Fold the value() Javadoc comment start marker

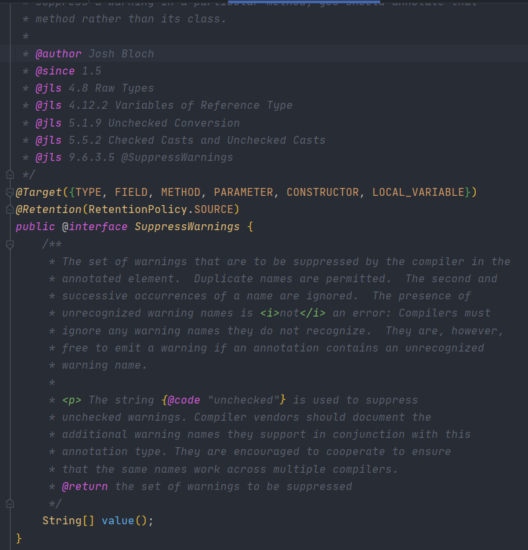click(10, 244)
